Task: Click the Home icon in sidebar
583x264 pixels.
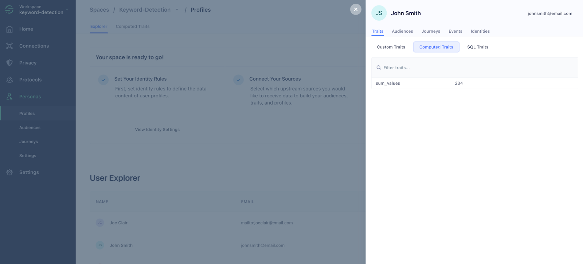Action: click(9, 29)
